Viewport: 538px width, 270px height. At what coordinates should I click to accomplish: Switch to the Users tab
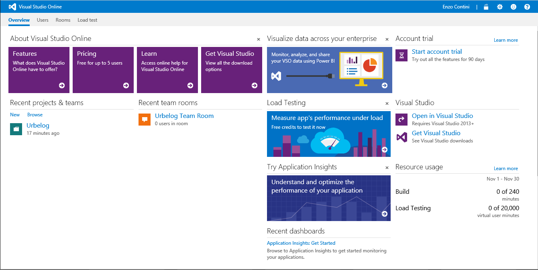click(x=43, y=20)
